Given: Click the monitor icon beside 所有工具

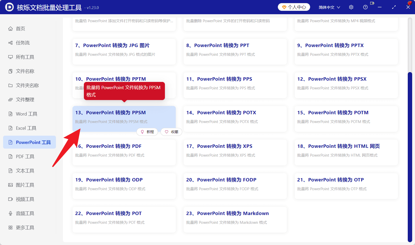Looking at the screenshot, I should pos(10,57).
